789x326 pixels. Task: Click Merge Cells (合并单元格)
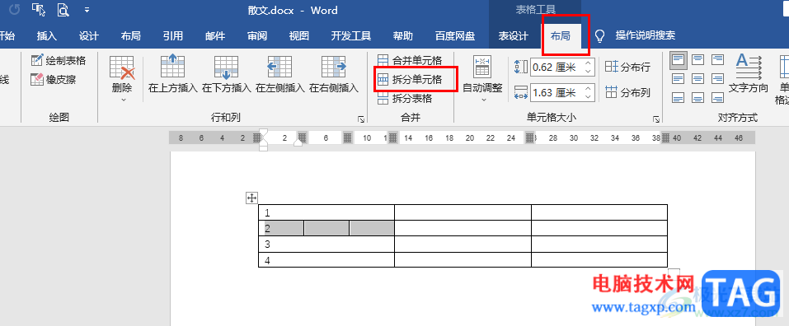tap(410, 61)
